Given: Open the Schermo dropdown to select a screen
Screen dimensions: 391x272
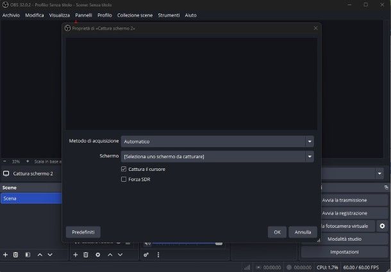Looking at the screenshot, I should click(217, 156).
